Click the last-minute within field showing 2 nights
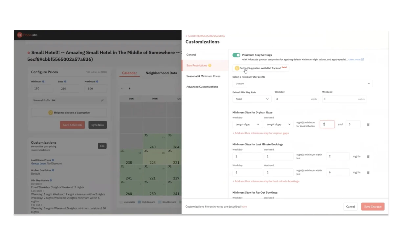The image size is (402, 252). click(338, 157)
